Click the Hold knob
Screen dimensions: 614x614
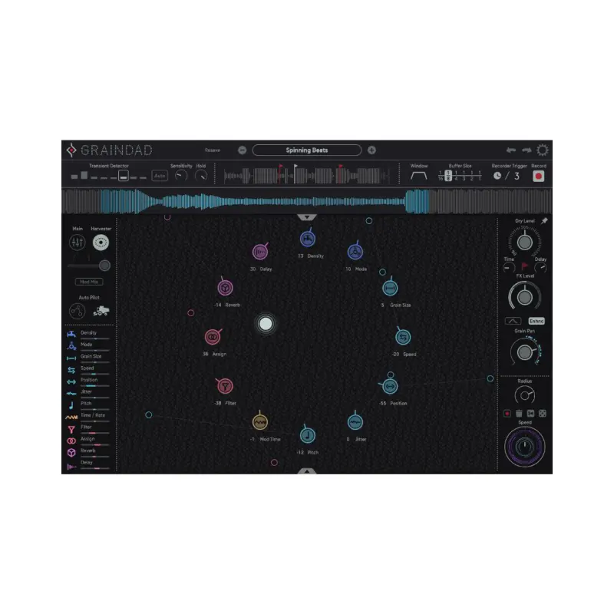click(201, 176)
